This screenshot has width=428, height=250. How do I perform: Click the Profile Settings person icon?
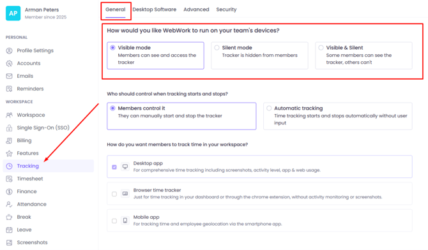click(x=10, y=50)
